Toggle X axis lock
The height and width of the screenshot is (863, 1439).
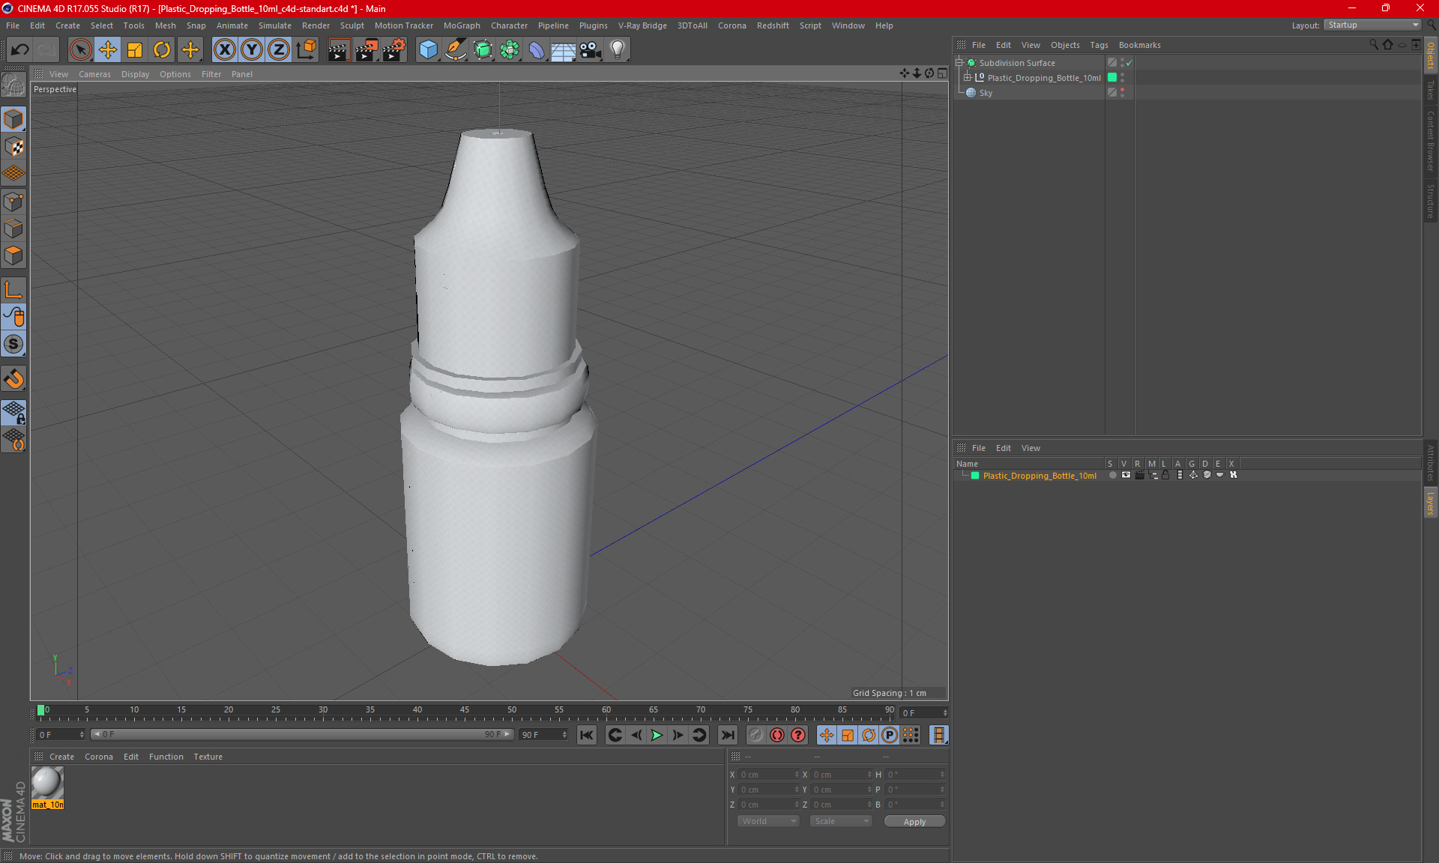[x=224, y=49]
